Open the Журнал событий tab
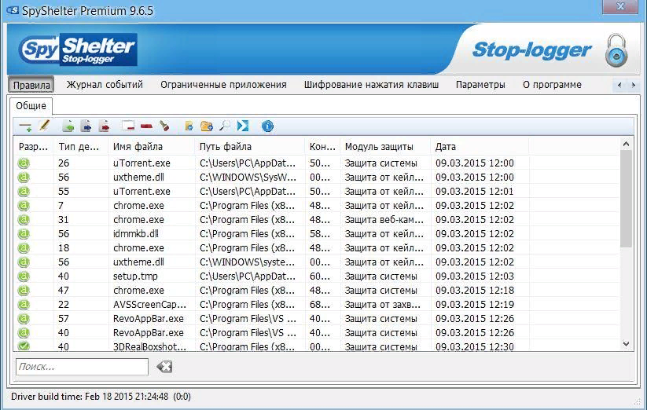 pyautogui.click(x=105, y=85)
